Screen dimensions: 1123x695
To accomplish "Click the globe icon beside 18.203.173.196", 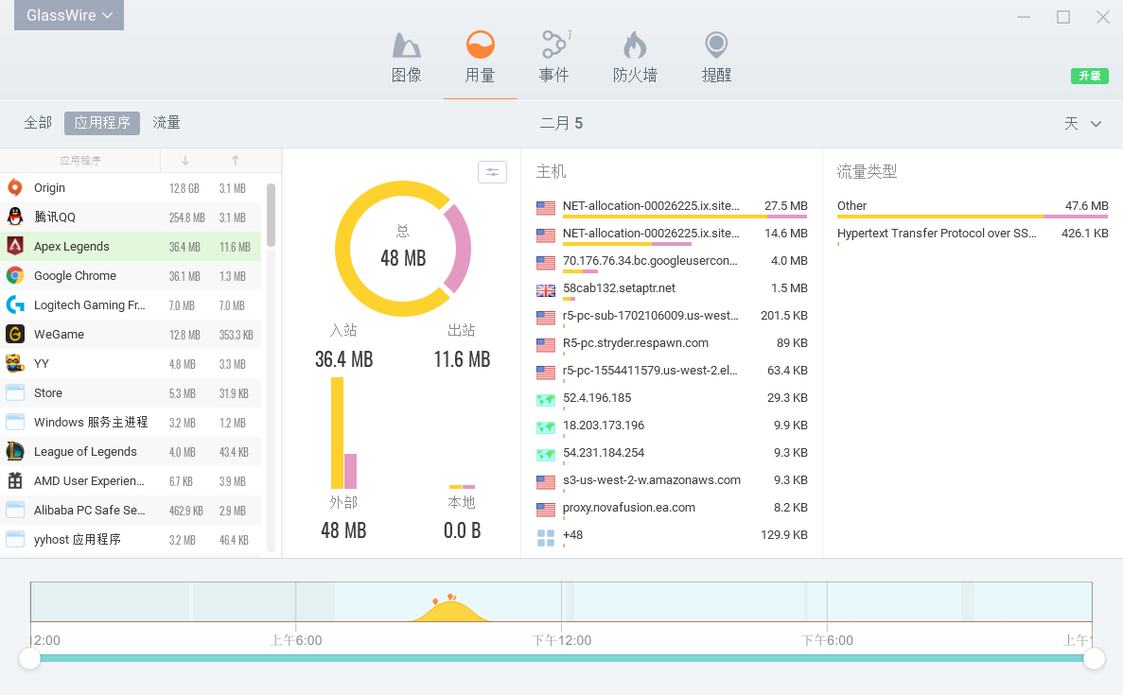I will [546, 426].
